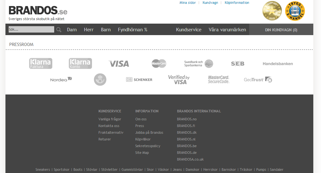Open the Träskor category link
The image size is (321, 173).
point(246,169)
